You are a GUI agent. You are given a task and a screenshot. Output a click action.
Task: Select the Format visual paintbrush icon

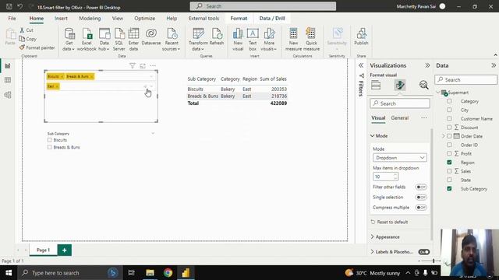(400, 85)
